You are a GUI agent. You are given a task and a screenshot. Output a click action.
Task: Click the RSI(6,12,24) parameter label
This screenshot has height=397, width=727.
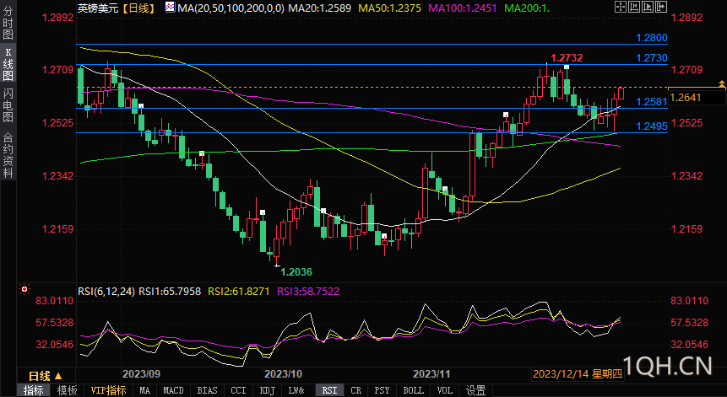106,292
